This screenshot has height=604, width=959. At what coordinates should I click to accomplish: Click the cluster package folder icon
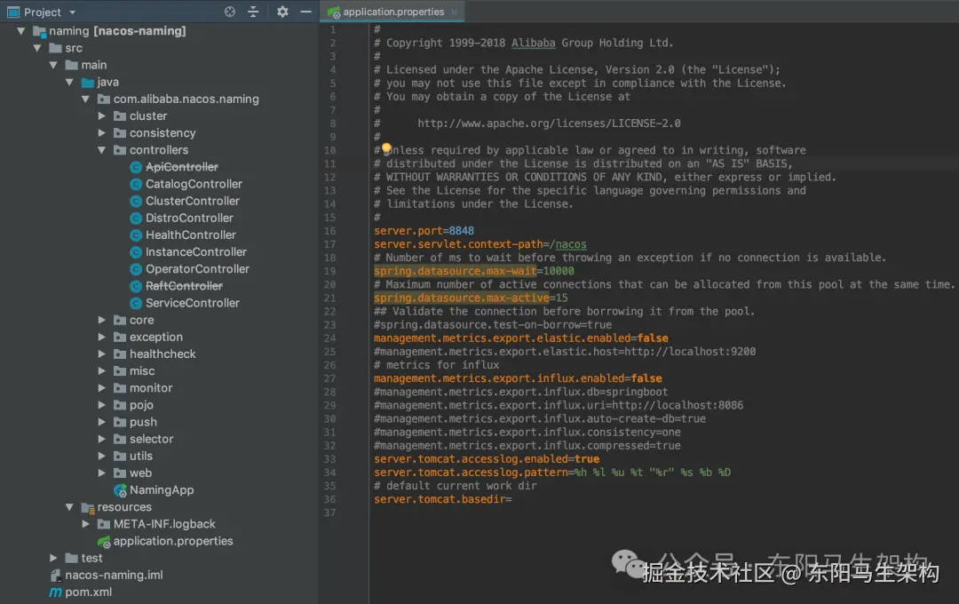coord(120,115)
